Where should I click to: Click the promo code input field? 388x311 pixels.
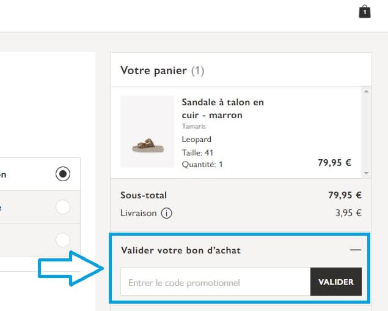click(x=215, y=282)
